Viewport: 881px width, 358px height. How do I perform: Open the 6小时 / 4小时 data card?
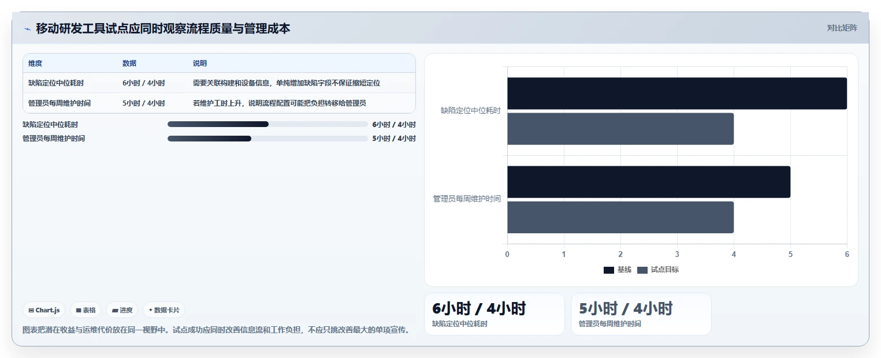(495, 314)
